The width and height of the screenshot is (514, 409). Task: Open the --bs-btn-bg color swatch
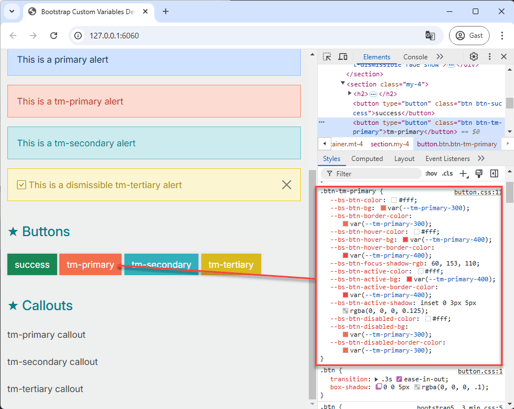(383, 208)
